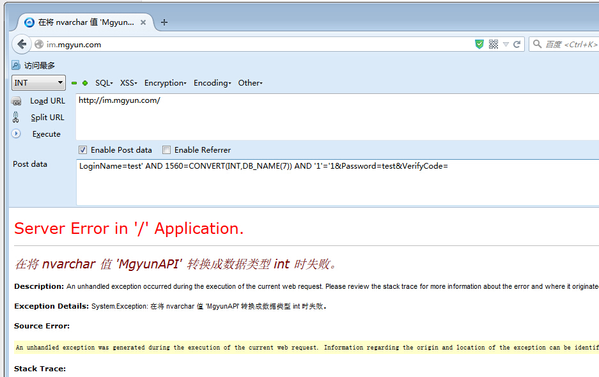Reload the page with refresh icon
The image size is (599, 377).
pos(517,44)
